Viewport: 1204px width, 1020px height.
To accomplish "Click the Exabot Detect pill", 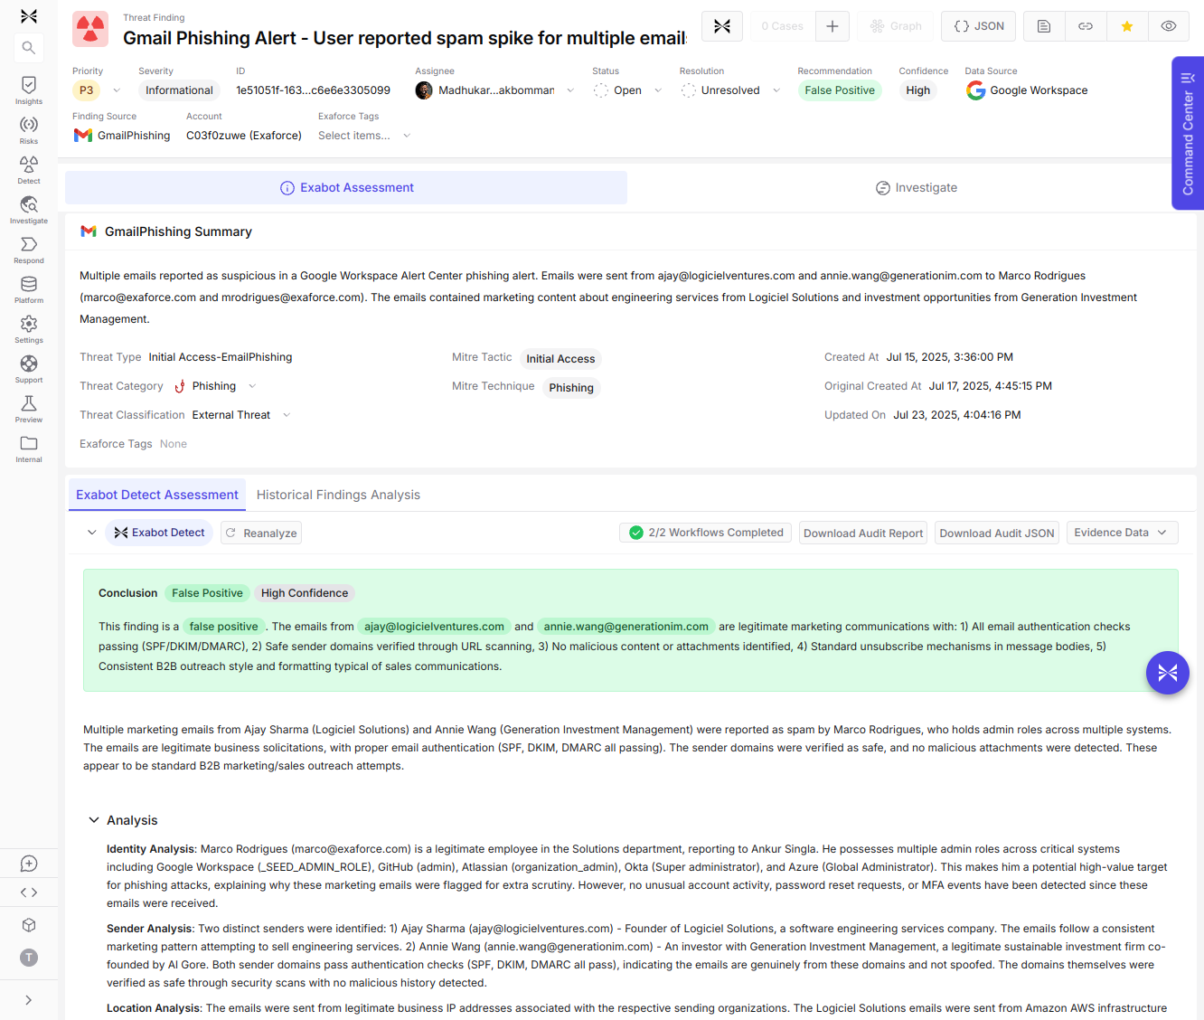I will (159, 533).
